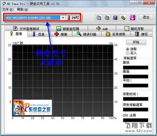Click the 传输速率 group label
Screen dimensions: 157x136
[x=130, y=58]
